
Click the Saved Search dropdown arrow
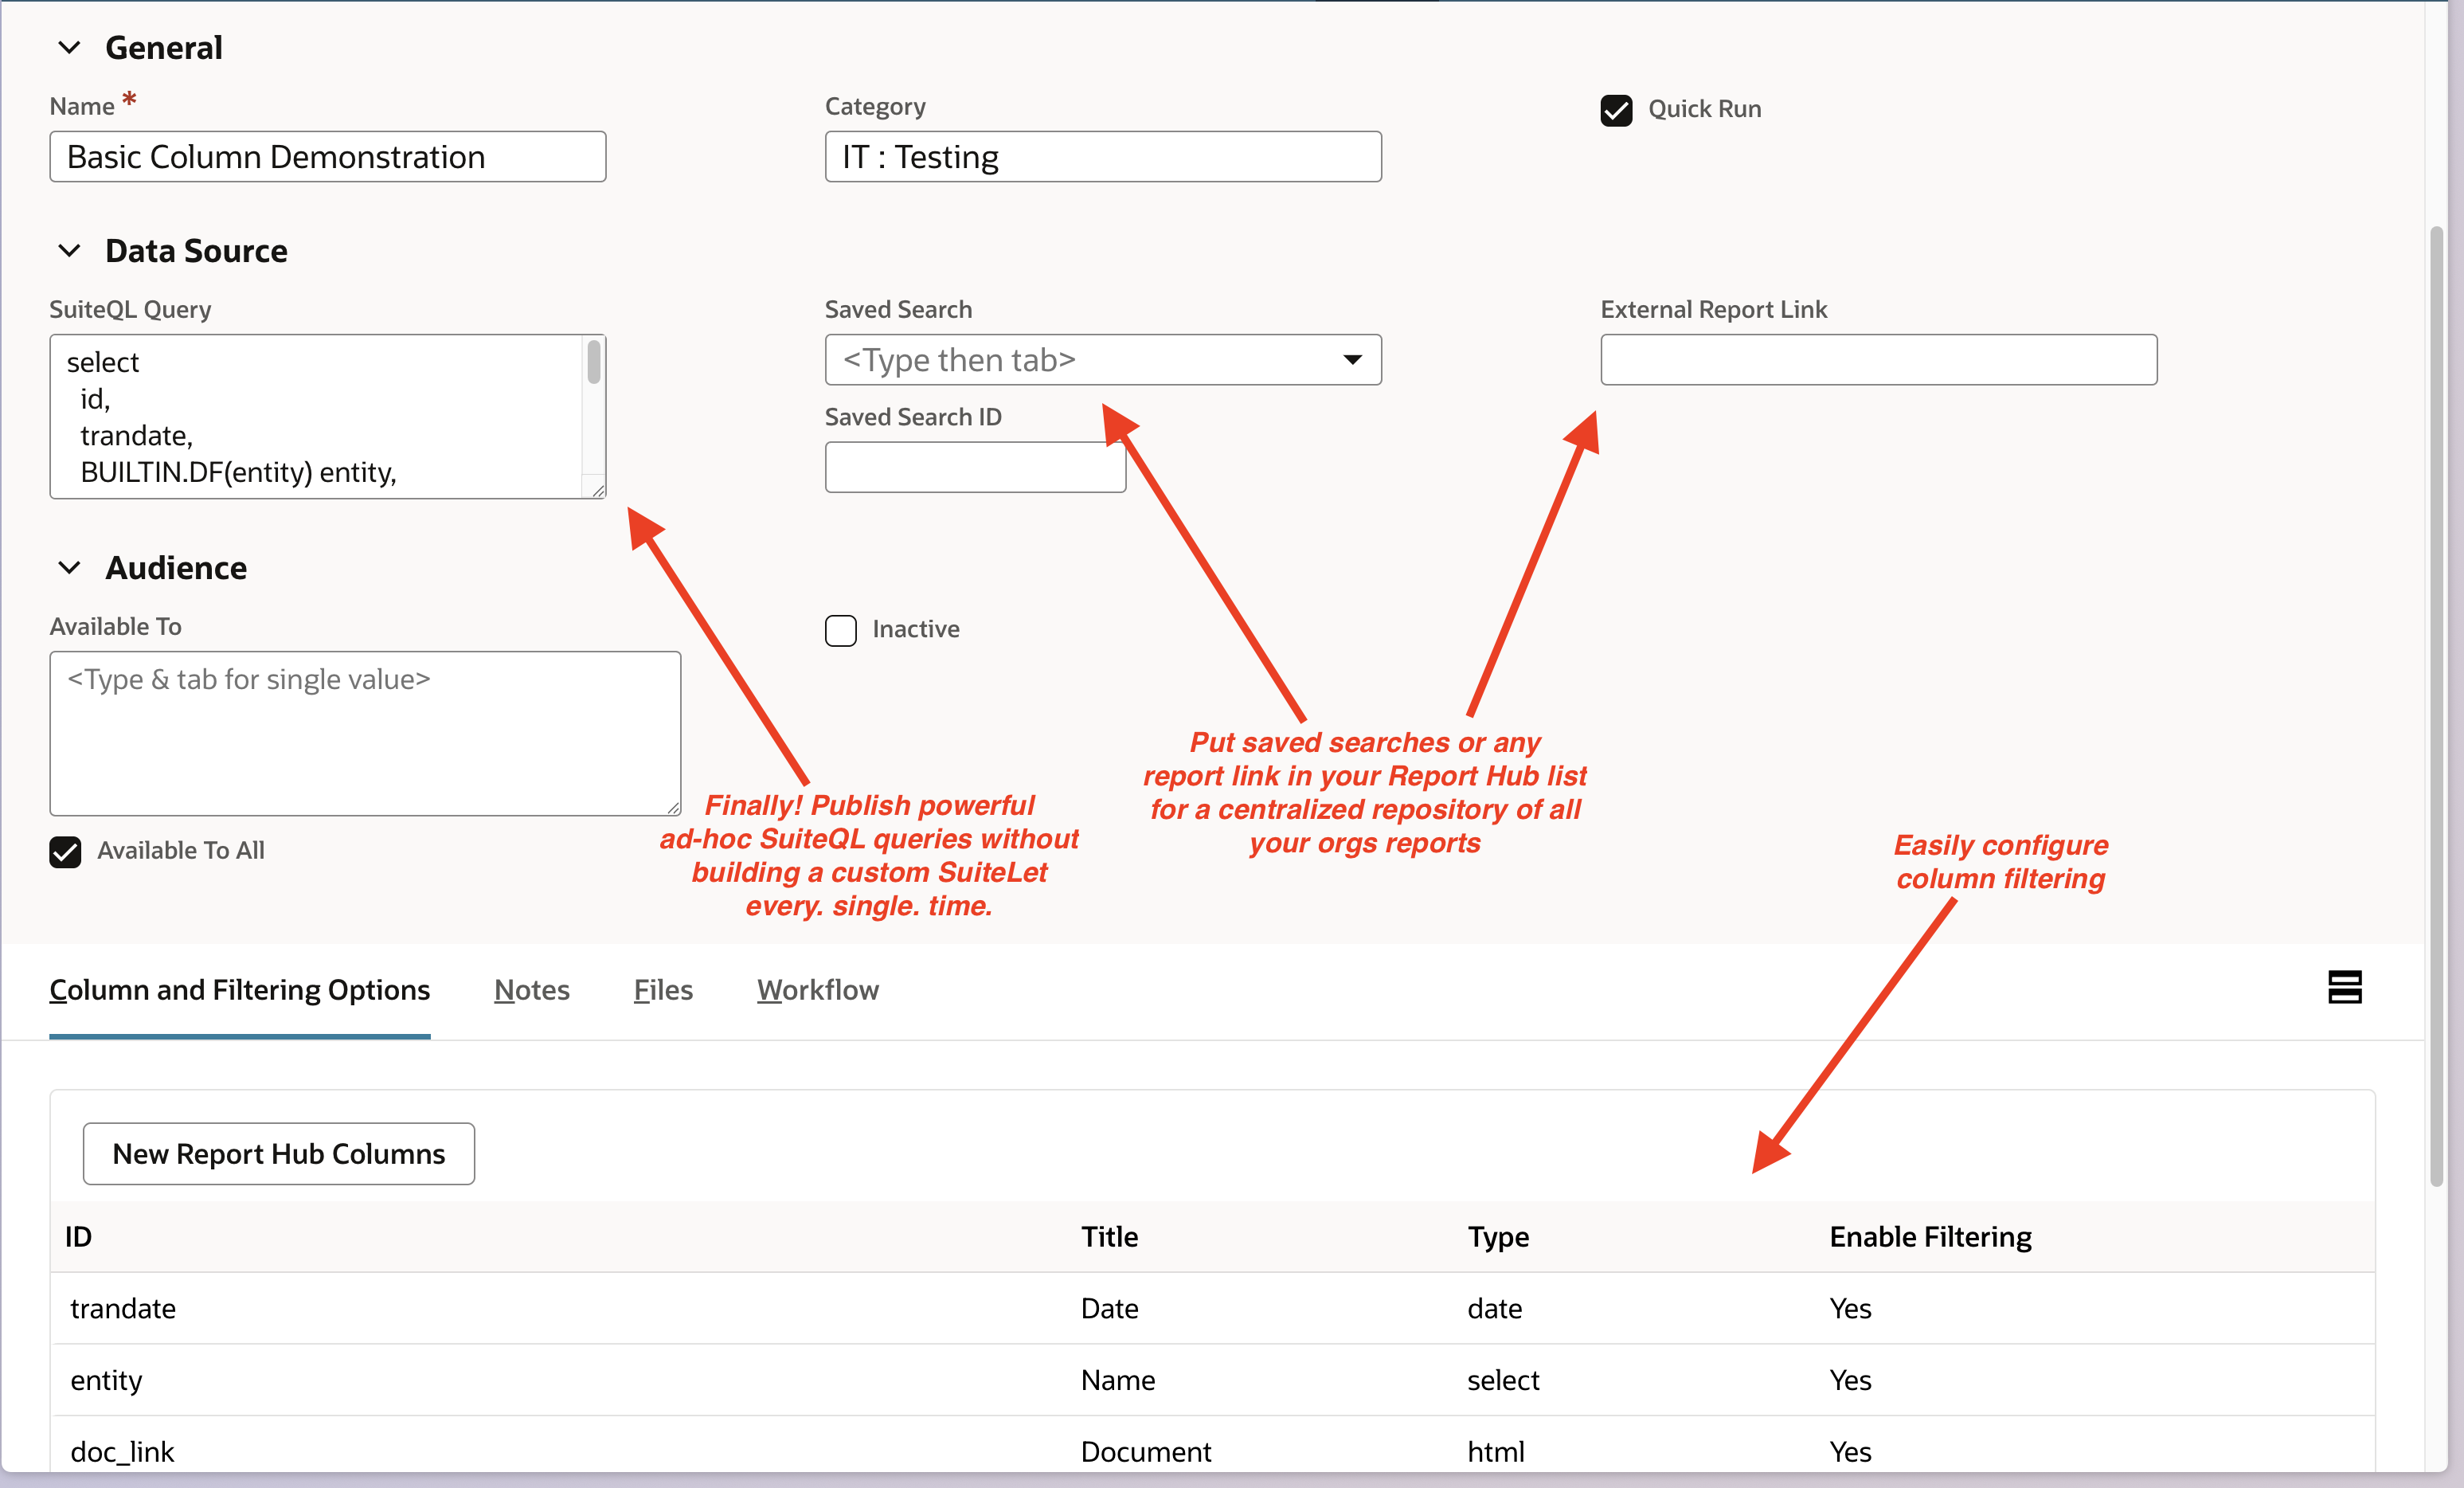pos(1352,360)
